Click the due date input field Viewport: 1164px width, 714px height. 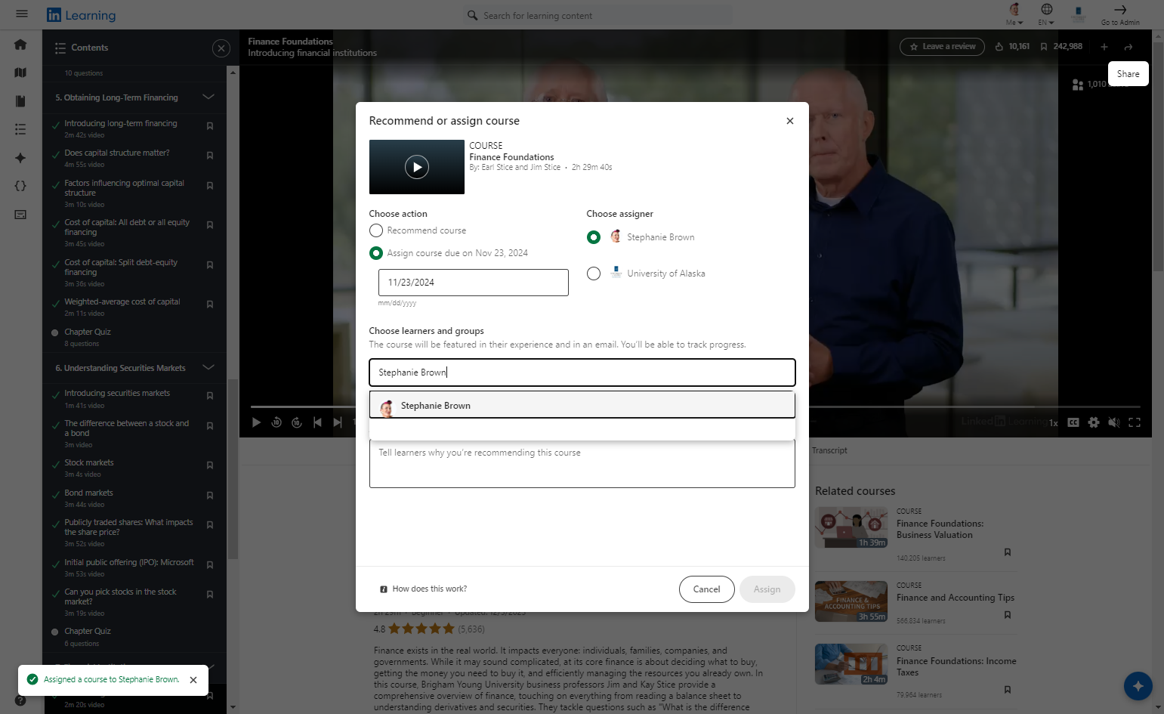tap(474, 283)
